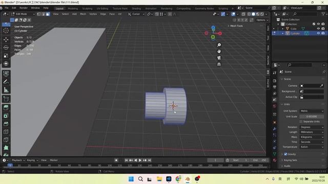Select the Add Cube tool
Image resolution: width=328 pixels, height=184 pixels.
pos(6,99)
